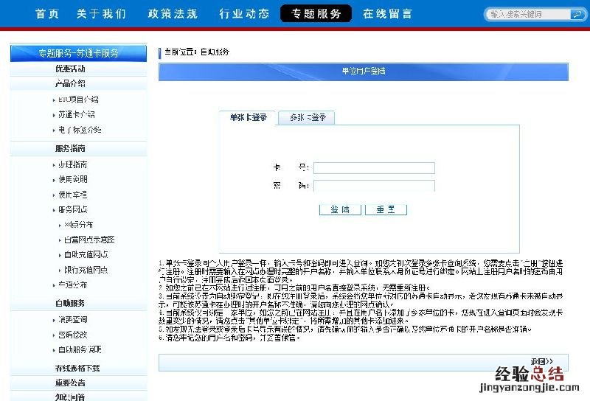Expand the 服务网点 tree item
Screen dimensions: 590x401
click(x=72, y=209)
